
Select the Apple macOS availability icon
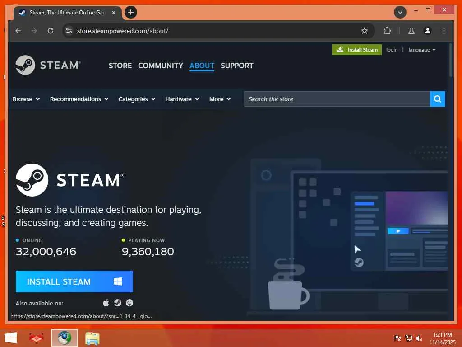point(106,303)
